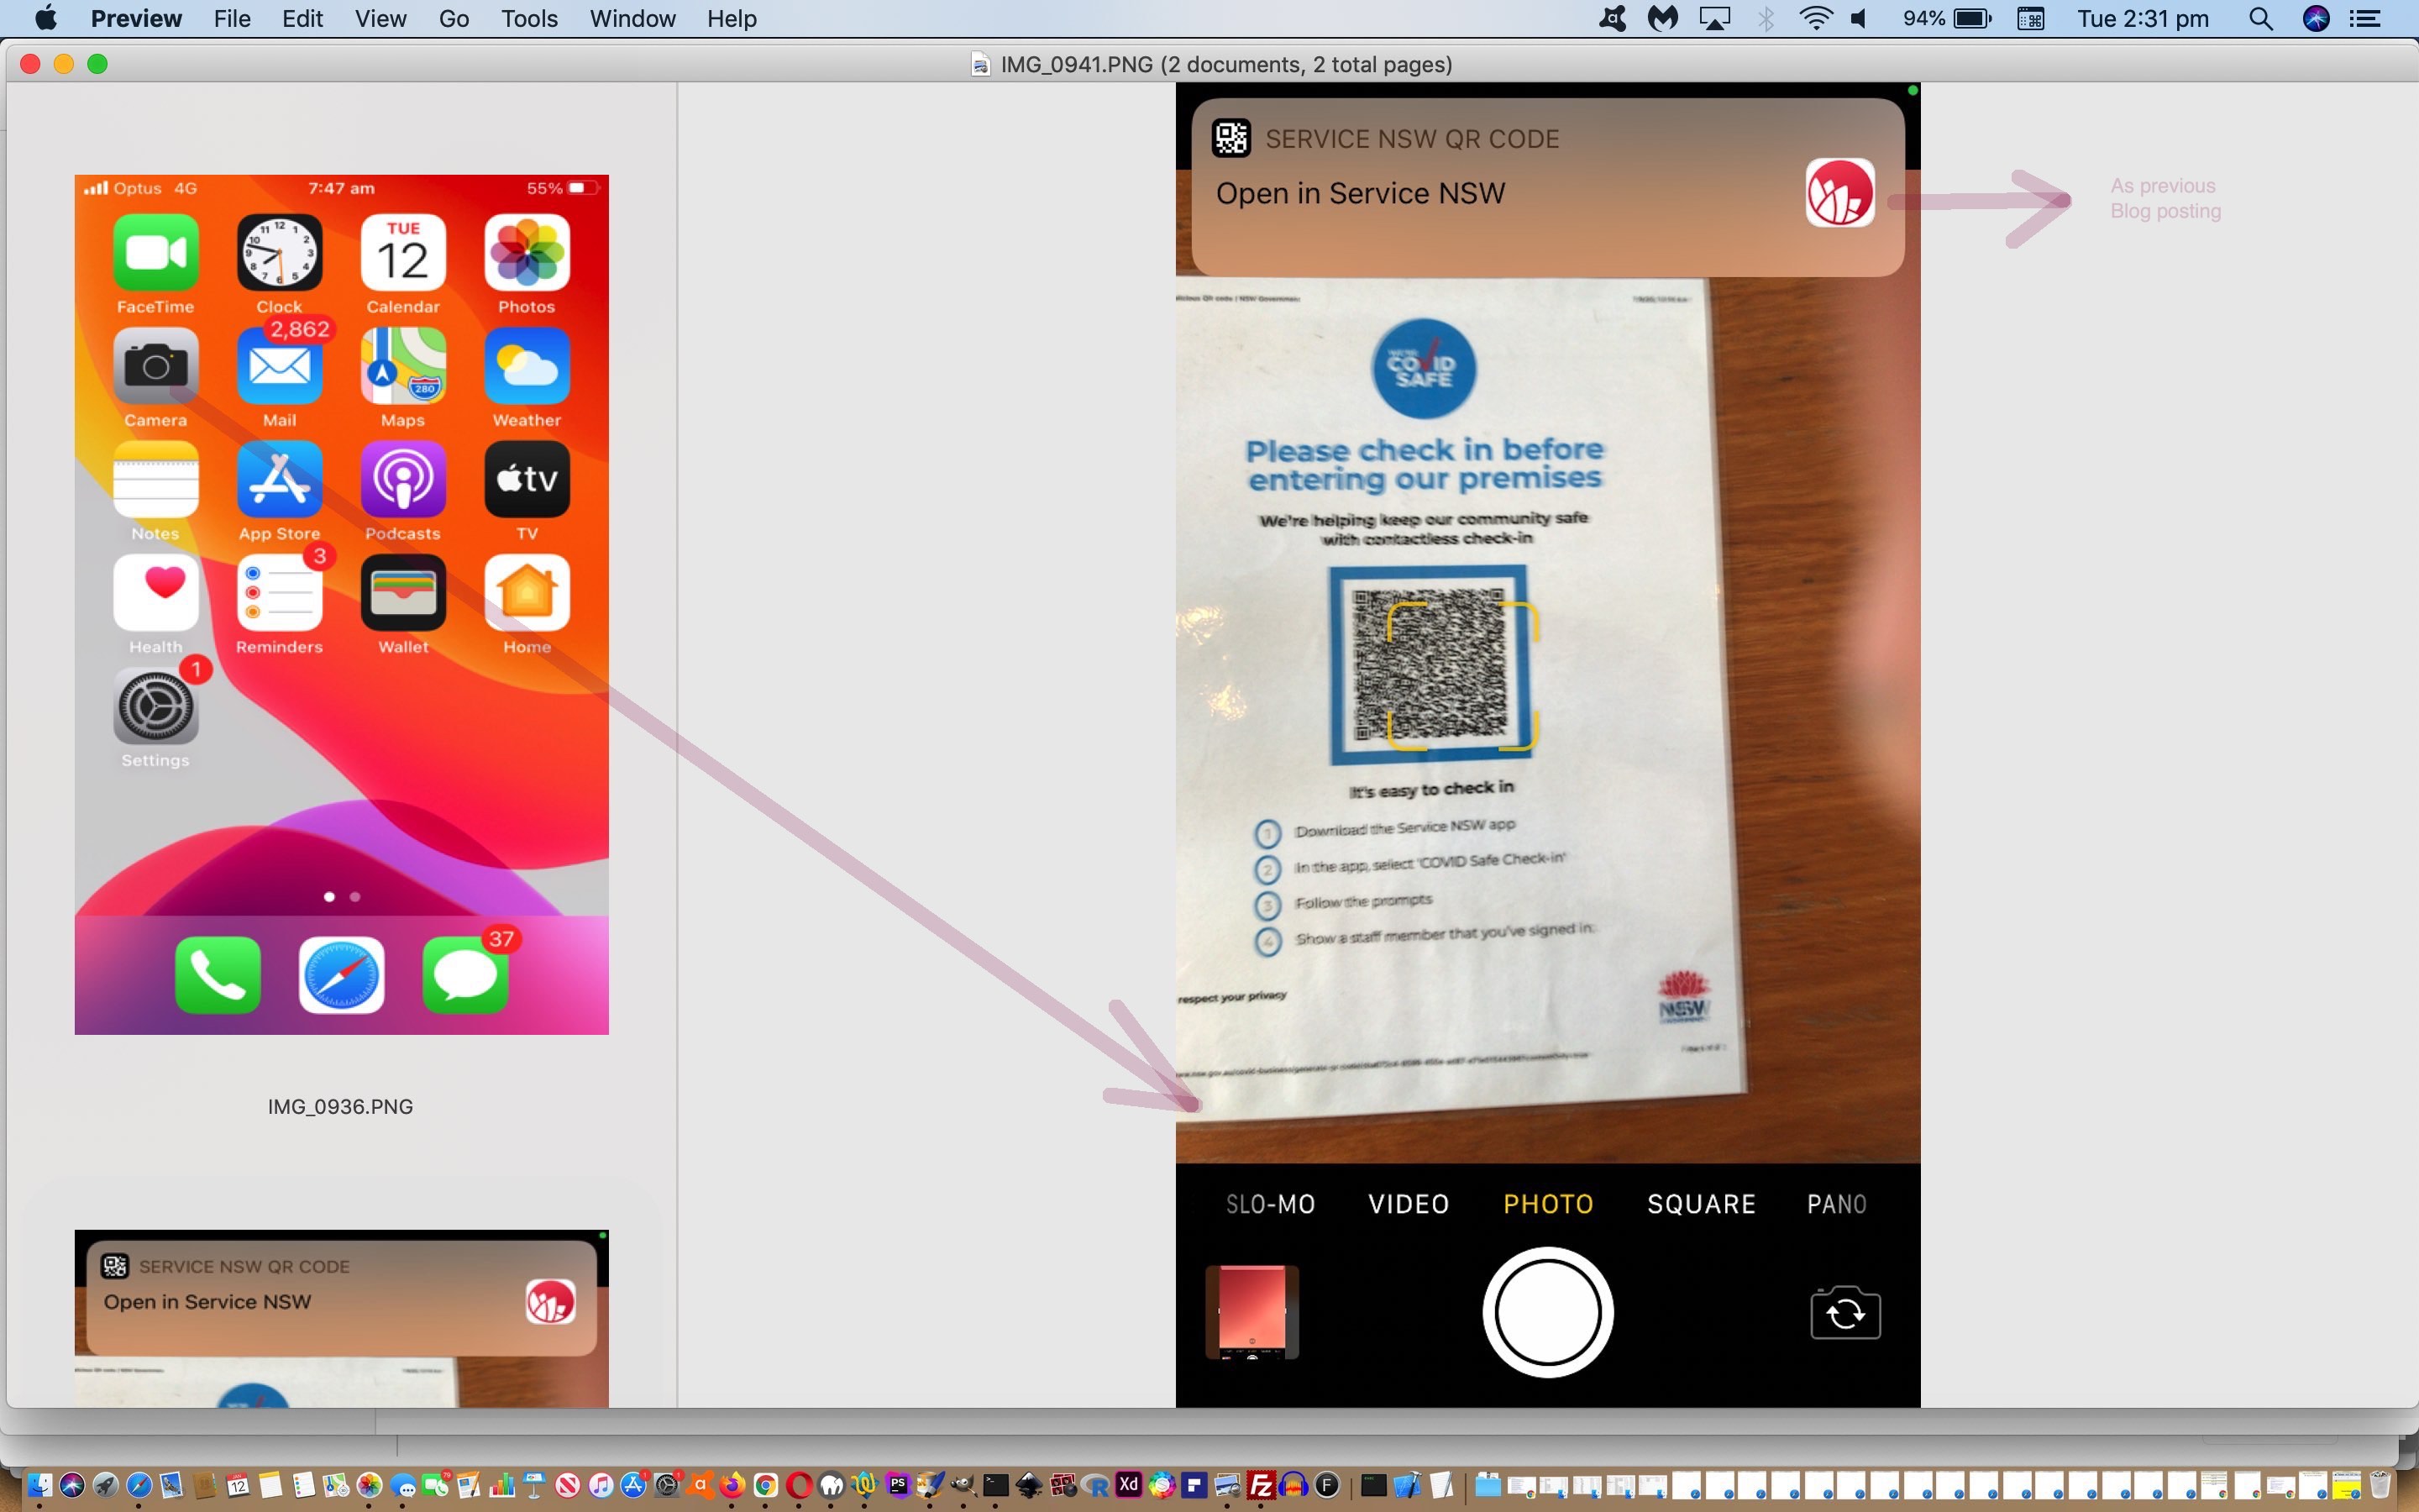2419x1512 pixels.
Task: Select the IMG_0936.PNG home screen thumbnail
Action: (x=341, y=604)
